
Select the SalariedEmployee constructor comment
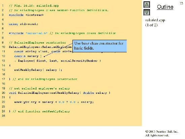coord(37,43)
